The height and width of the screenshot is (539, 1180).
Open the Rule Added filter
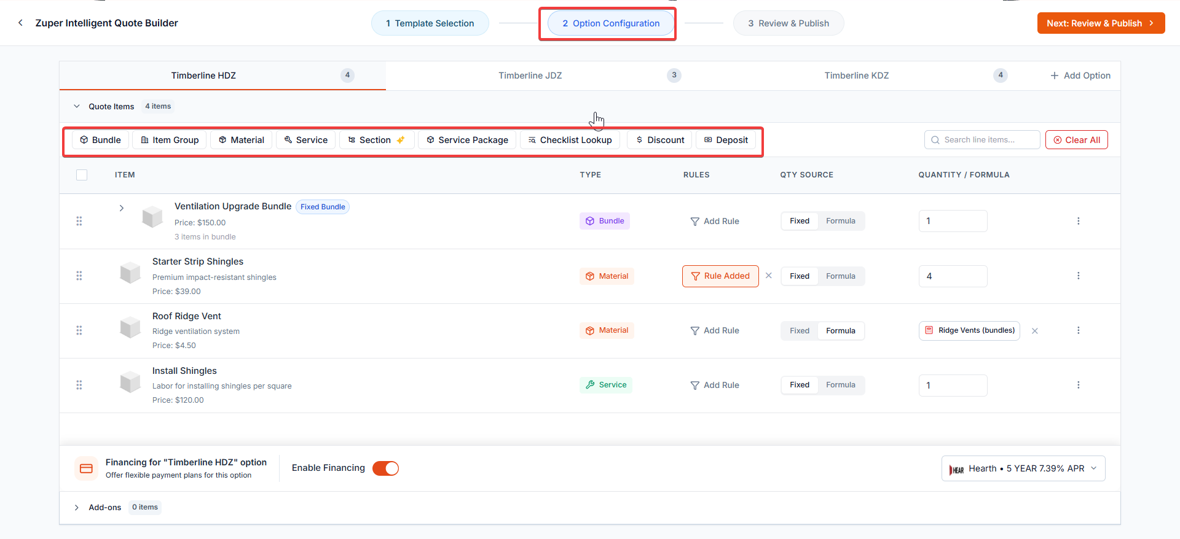pos(720,276)
